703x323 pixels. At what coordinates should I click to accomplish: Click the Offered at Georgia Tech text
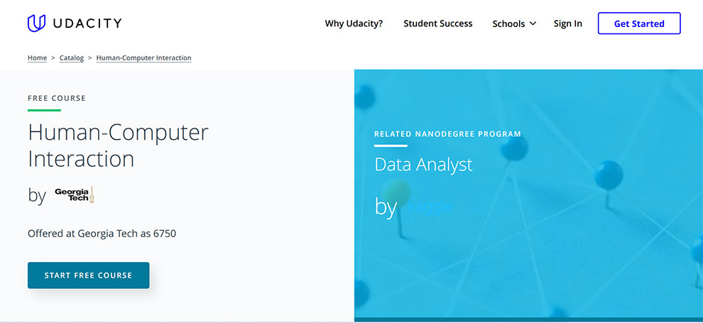pyautogui.click(x=102, y=233)
